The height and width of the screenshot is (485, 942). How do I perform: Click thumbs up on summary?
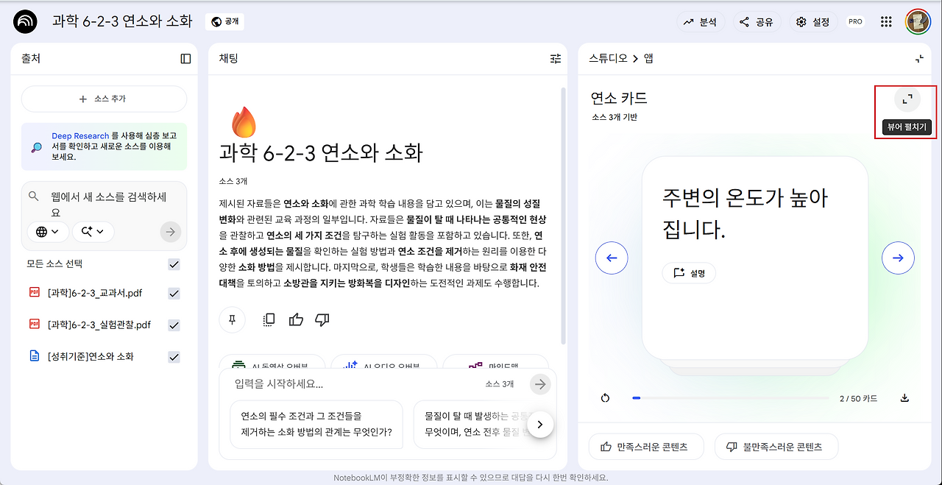click(x=296, y=319)
